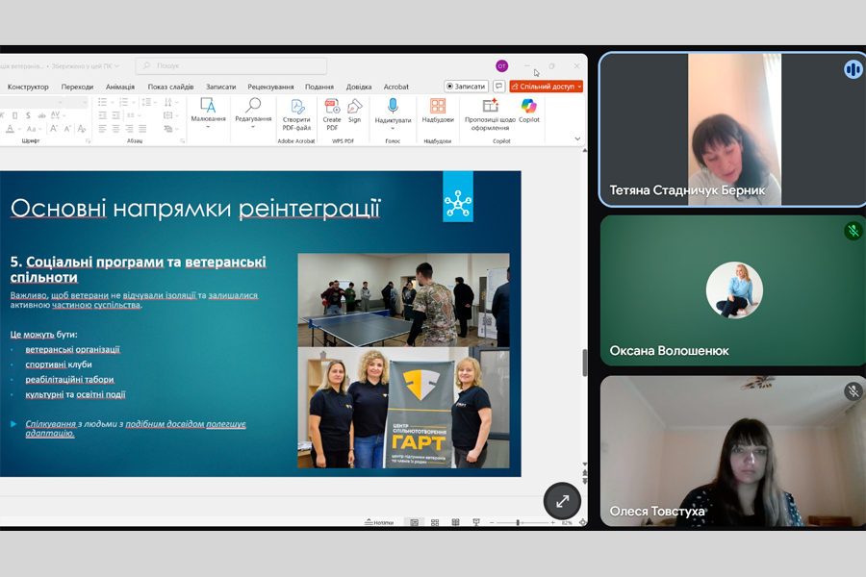The height and width of the screenshot is (577, 866).
Task: Switch to Reading view book icon
Action: pyautogui.click(x=455, y=522)
